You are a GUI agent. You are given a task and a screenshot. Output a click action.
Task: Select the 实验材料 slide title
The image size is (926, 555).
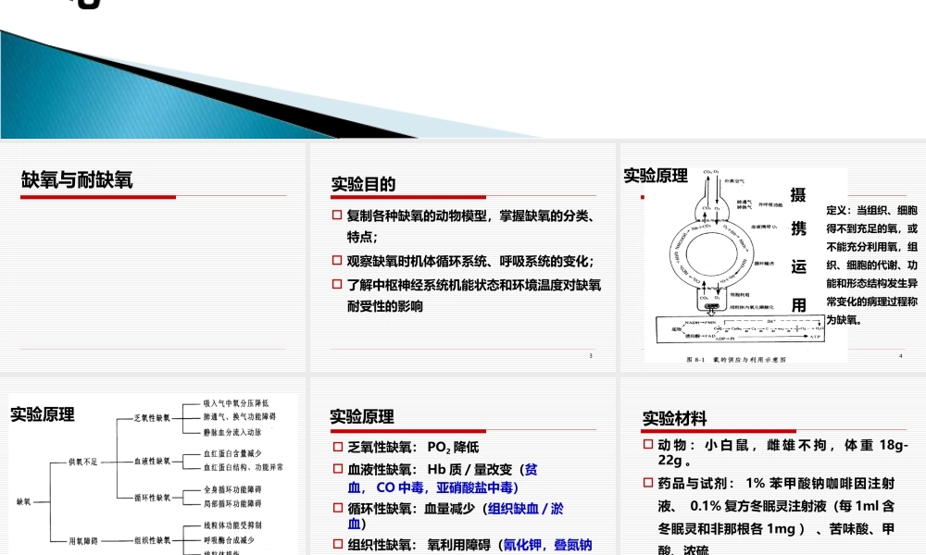pos(674,419)
